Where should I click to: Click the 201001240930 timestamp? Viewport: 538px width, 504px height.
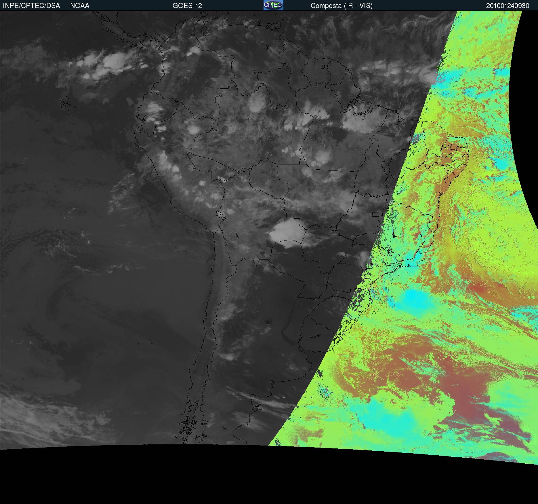508,6
